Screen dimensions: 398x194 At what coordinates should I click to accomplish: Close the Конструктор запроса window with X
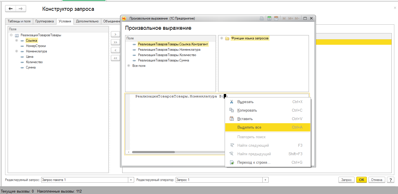395,8
